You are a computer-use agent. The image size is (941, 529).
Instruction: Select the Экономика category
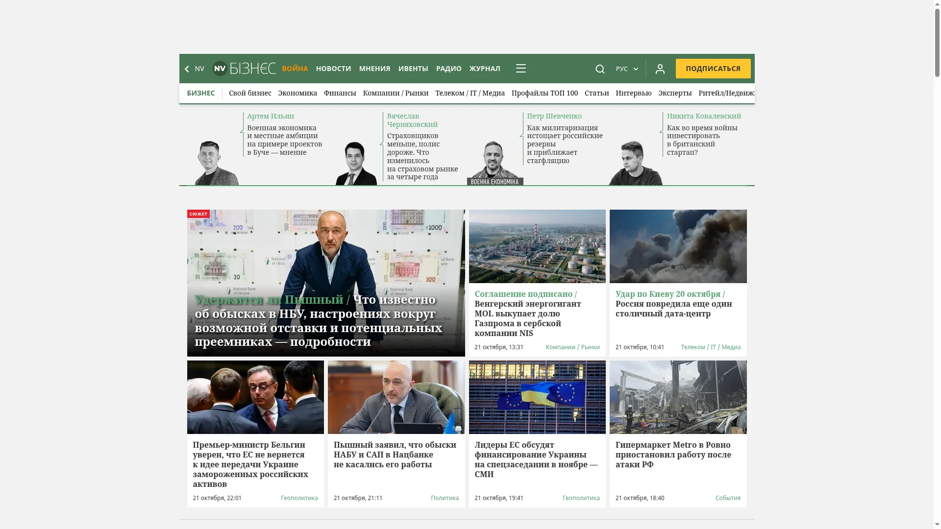point(297,93)
